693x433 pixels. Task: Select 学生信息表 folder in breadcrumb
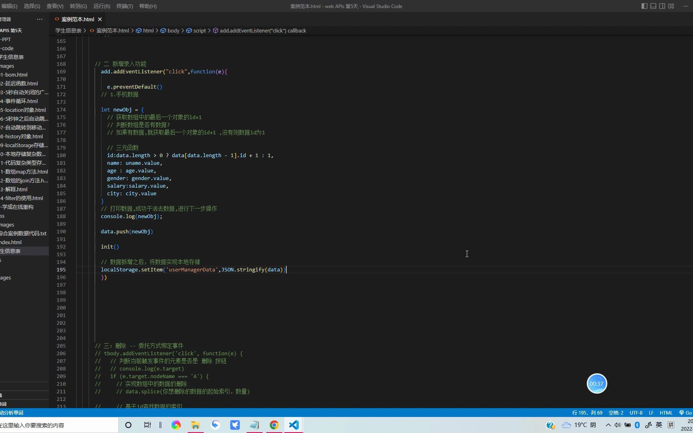(x=68, y=30)
